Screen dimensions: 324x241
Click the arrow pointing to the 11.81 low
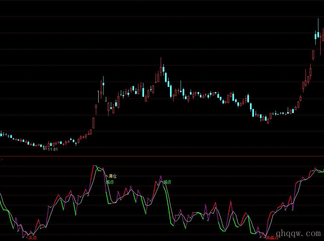[45, 149]
